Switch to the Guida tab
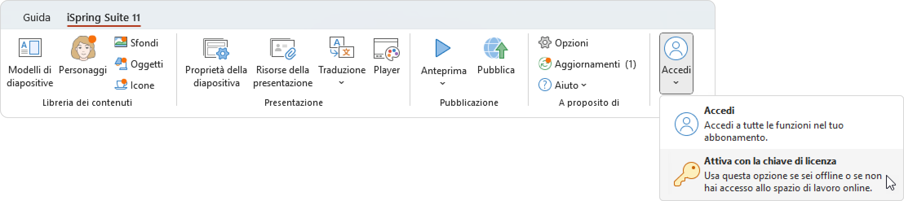This screenshot has width=904, height=201. [37, 17]
